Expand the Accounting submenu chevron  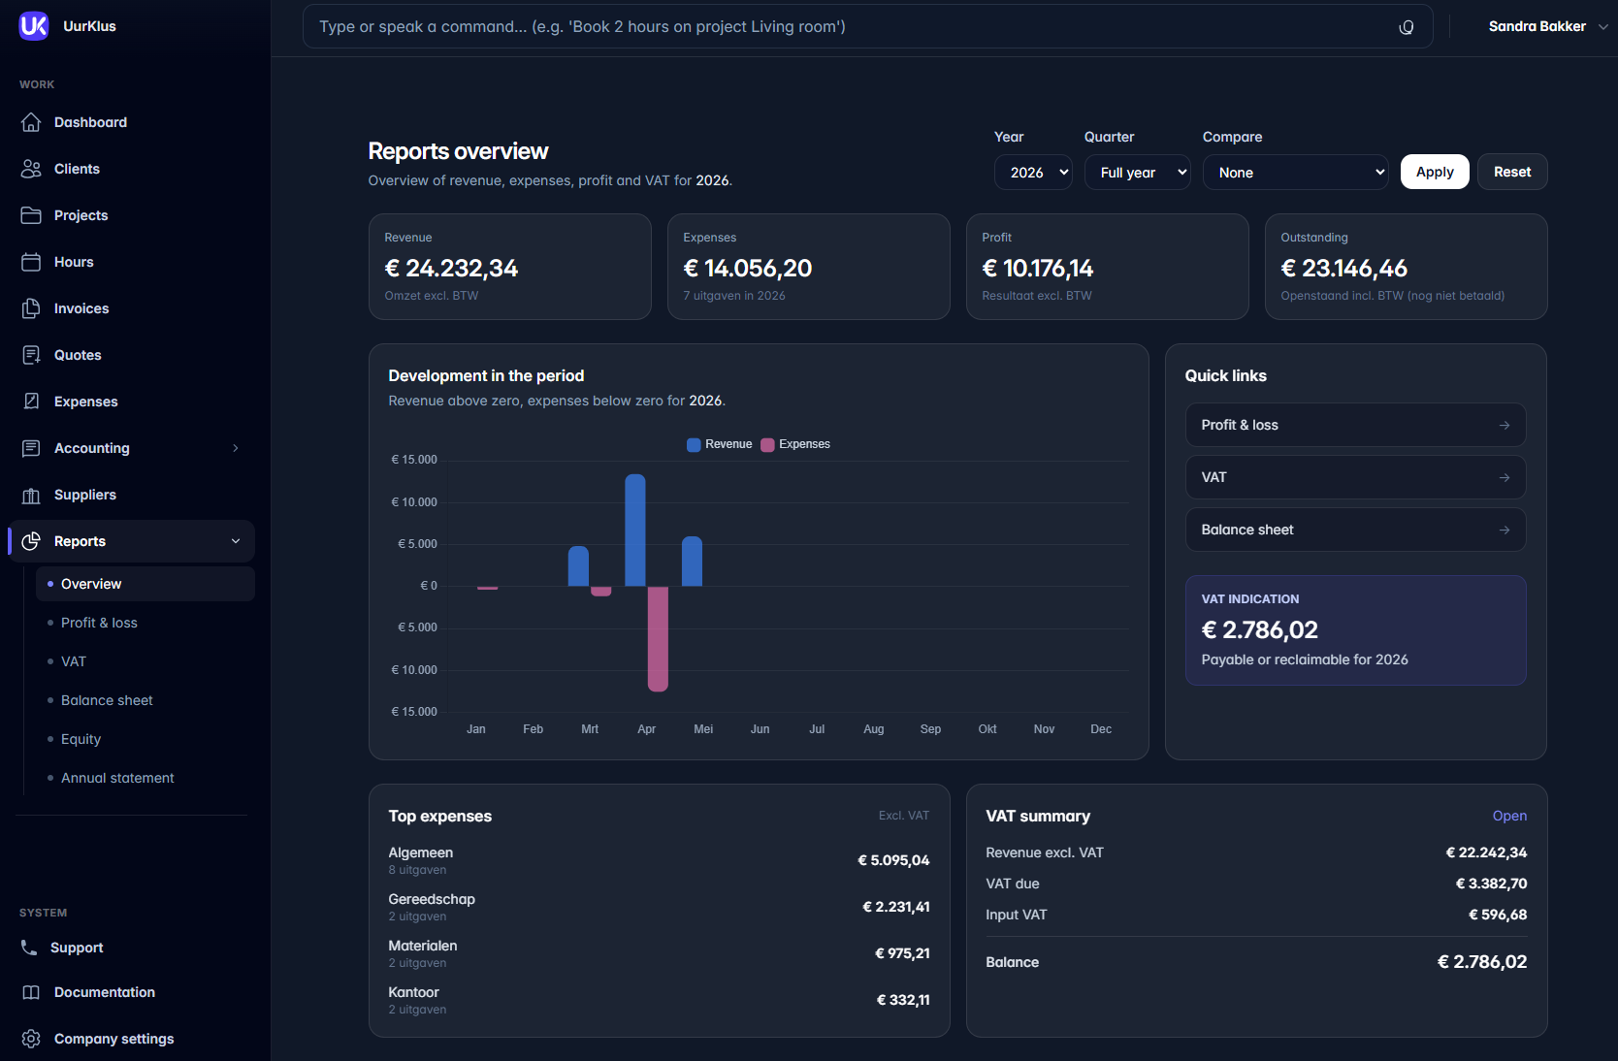(236, 448)
